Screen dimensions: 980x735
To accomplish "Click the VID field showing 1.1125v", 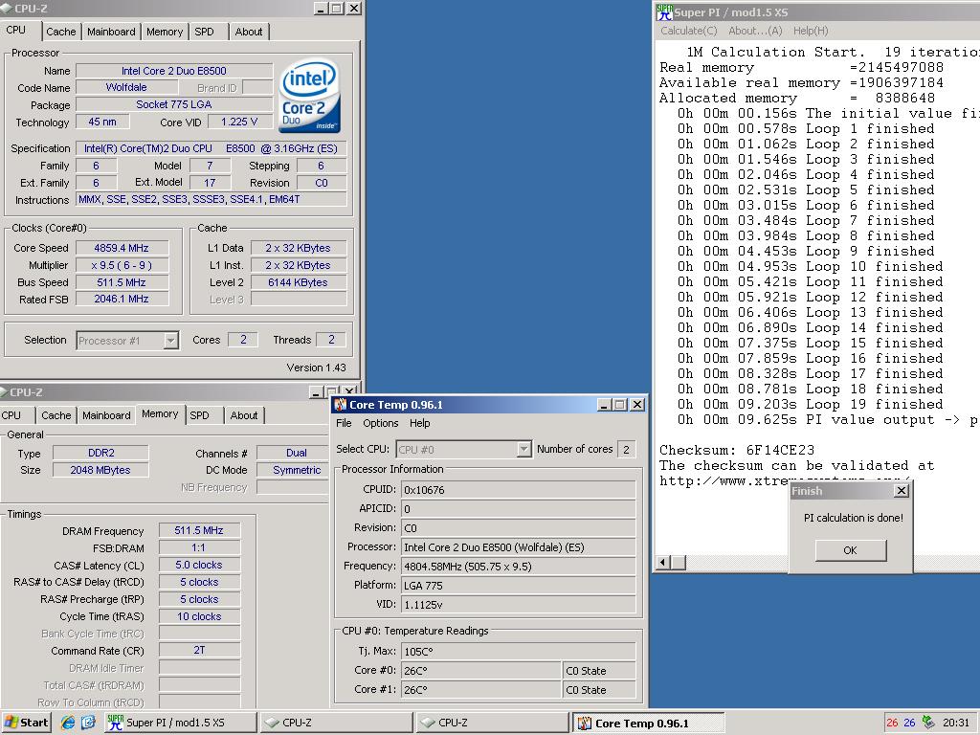I will click(x=518, y=605).
